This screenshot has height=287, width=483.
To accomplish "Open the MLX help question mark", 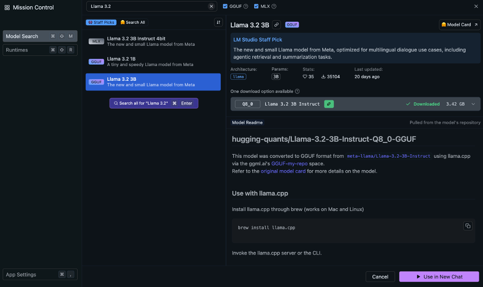I will [274, 6].
